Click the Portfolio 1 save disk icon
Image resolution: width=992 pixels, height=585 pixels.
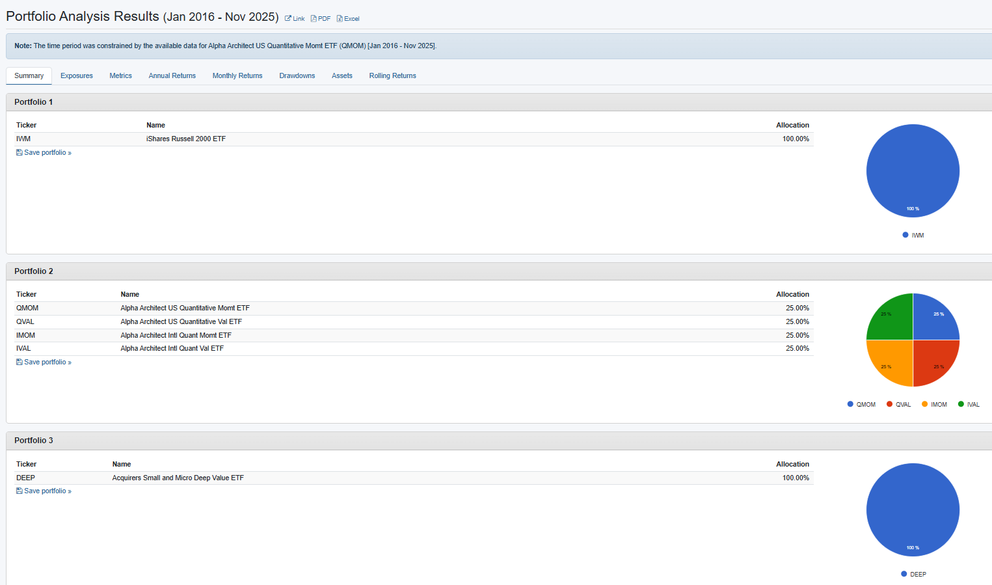(x=19, y=152)
